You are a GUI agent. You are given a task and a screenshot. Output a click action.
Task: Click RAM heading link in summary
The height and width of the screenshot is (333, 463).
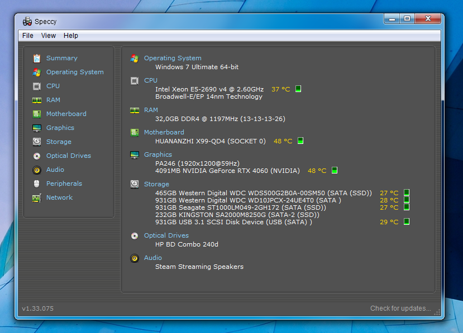click(x=151, y=110)
